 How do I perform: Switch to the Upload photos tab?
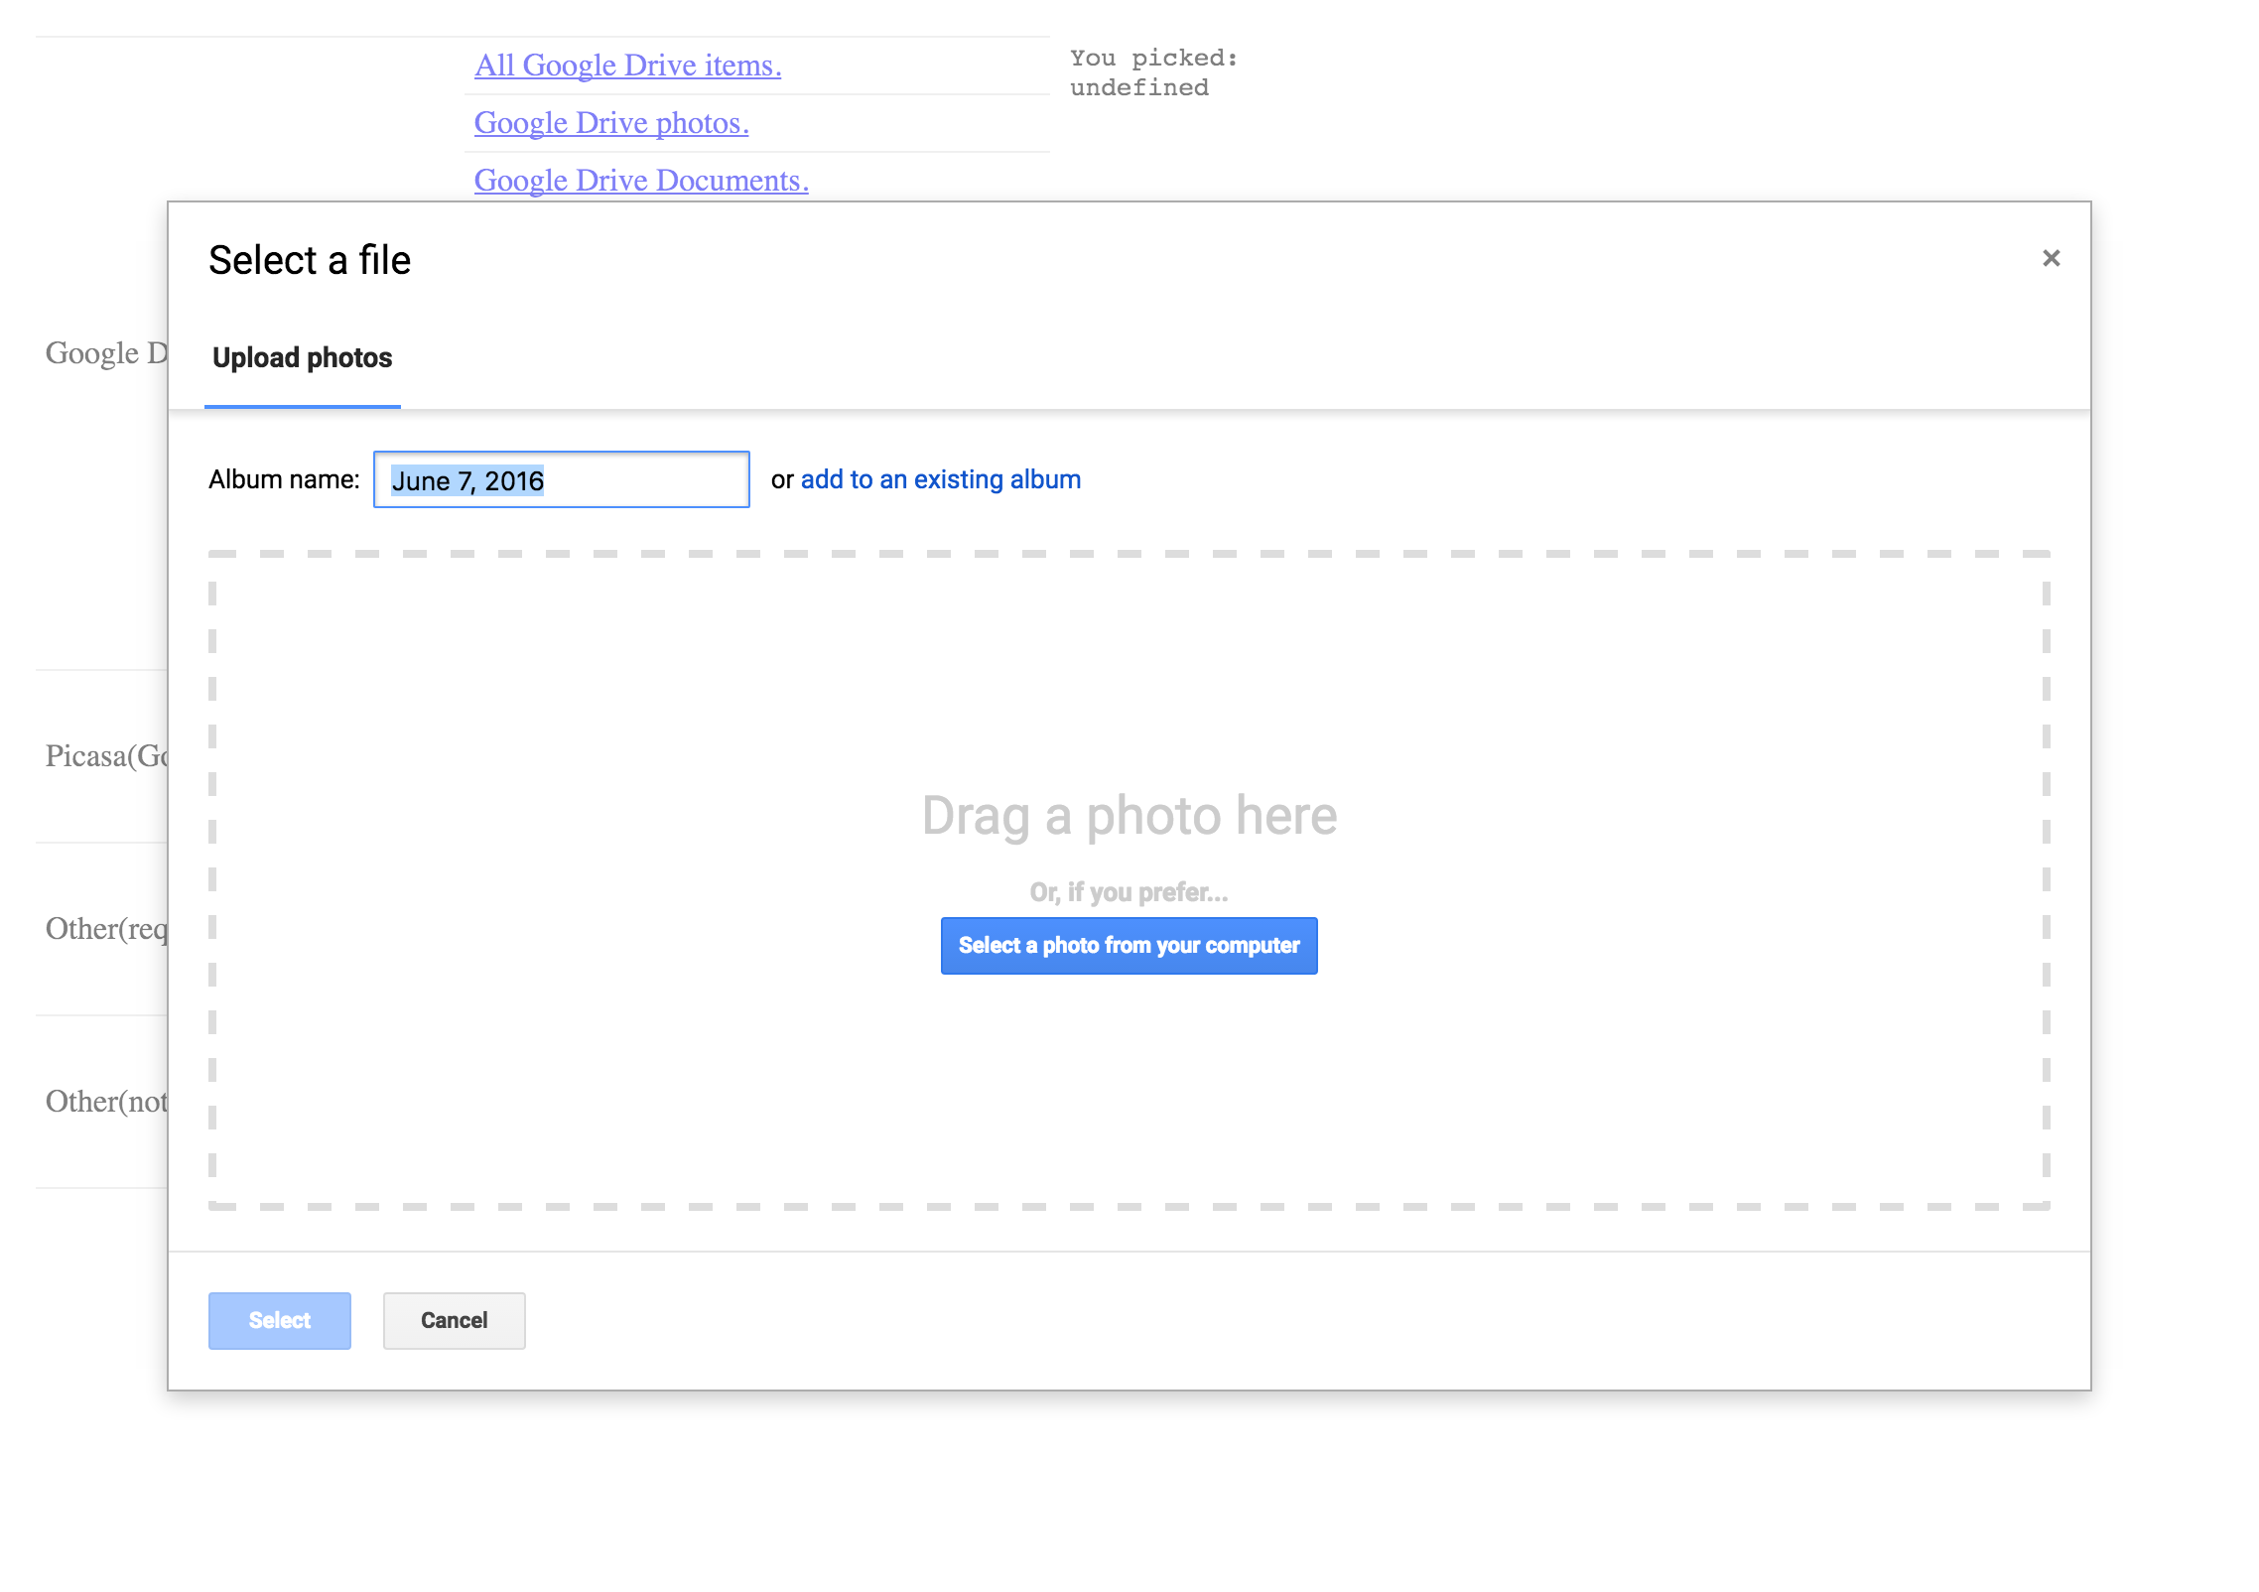[x=302, y=358]
